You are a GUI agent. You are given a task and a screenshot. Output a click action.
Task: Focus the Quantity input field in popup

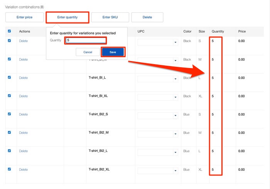pos(85,41)
